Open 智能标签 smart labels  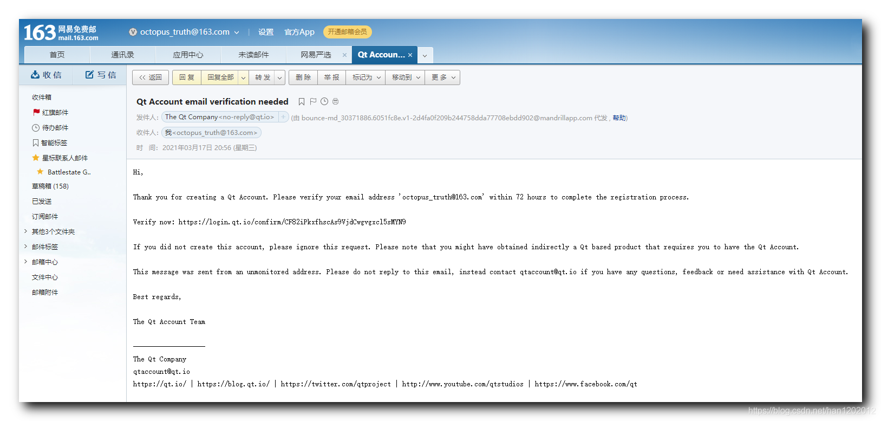point(50,143)
